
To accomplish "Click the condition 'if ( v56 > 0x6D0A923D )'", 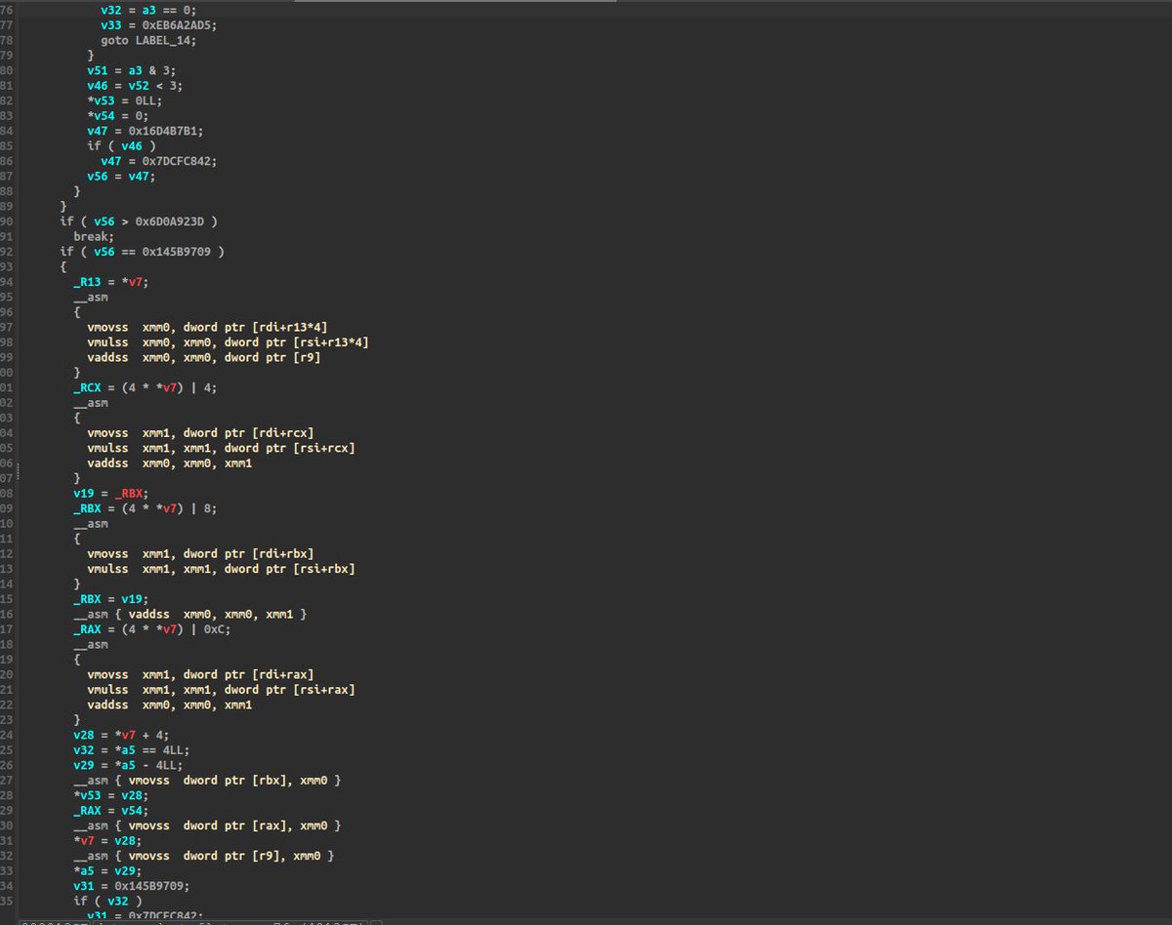I will pos(138,221).
